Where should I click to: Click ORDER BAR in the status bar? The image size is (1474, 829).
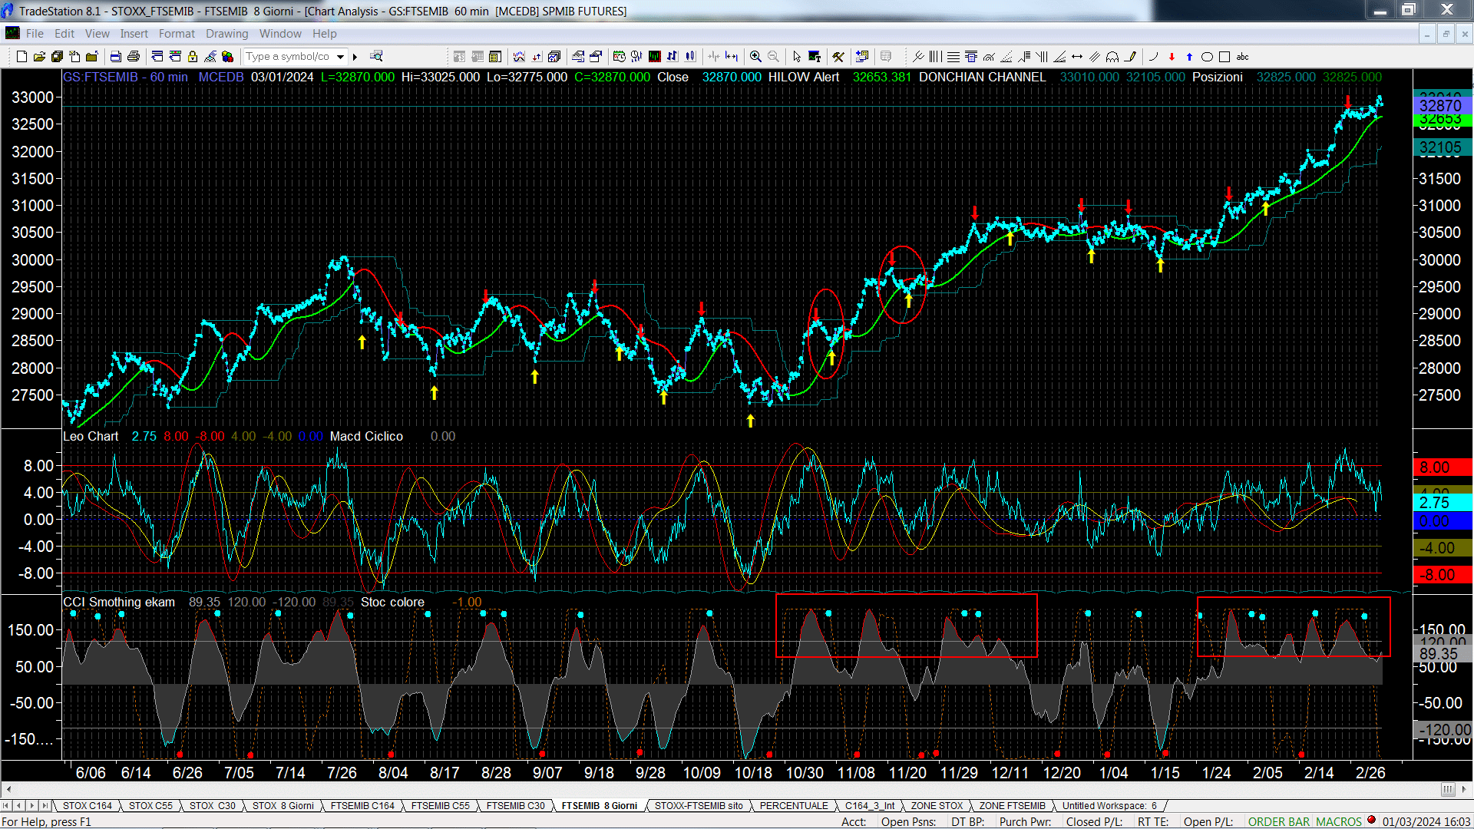click(1279, 821)
